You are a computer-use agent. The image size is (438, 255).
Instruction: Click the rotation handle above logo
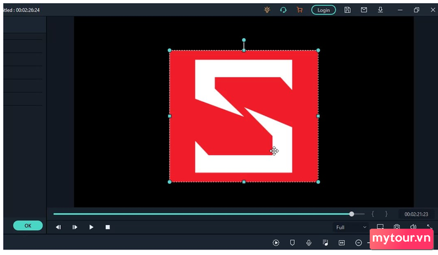tap(244, 40)
